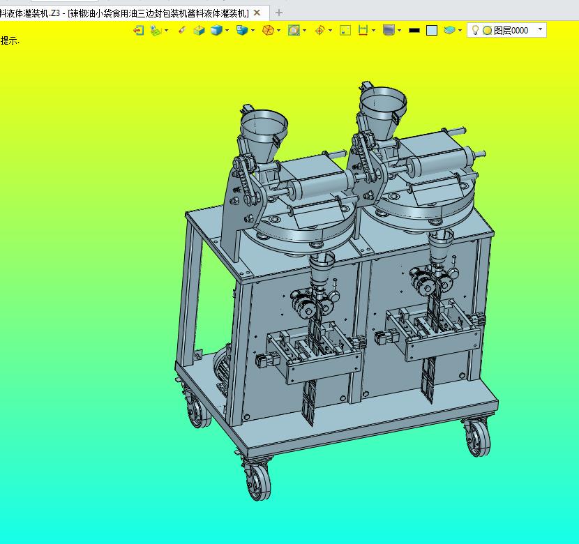The image size is (579, 544).
Task: Click the 提示 prompt text
Action: [x=10, y=40]
